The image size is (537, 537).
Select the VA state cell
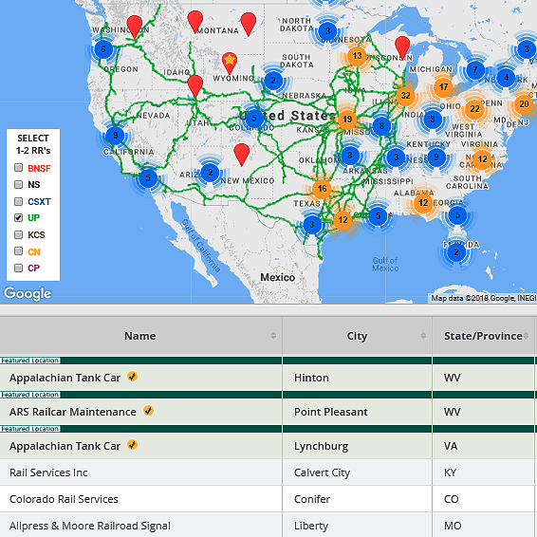pyautogui.click(x=483, y=446)
